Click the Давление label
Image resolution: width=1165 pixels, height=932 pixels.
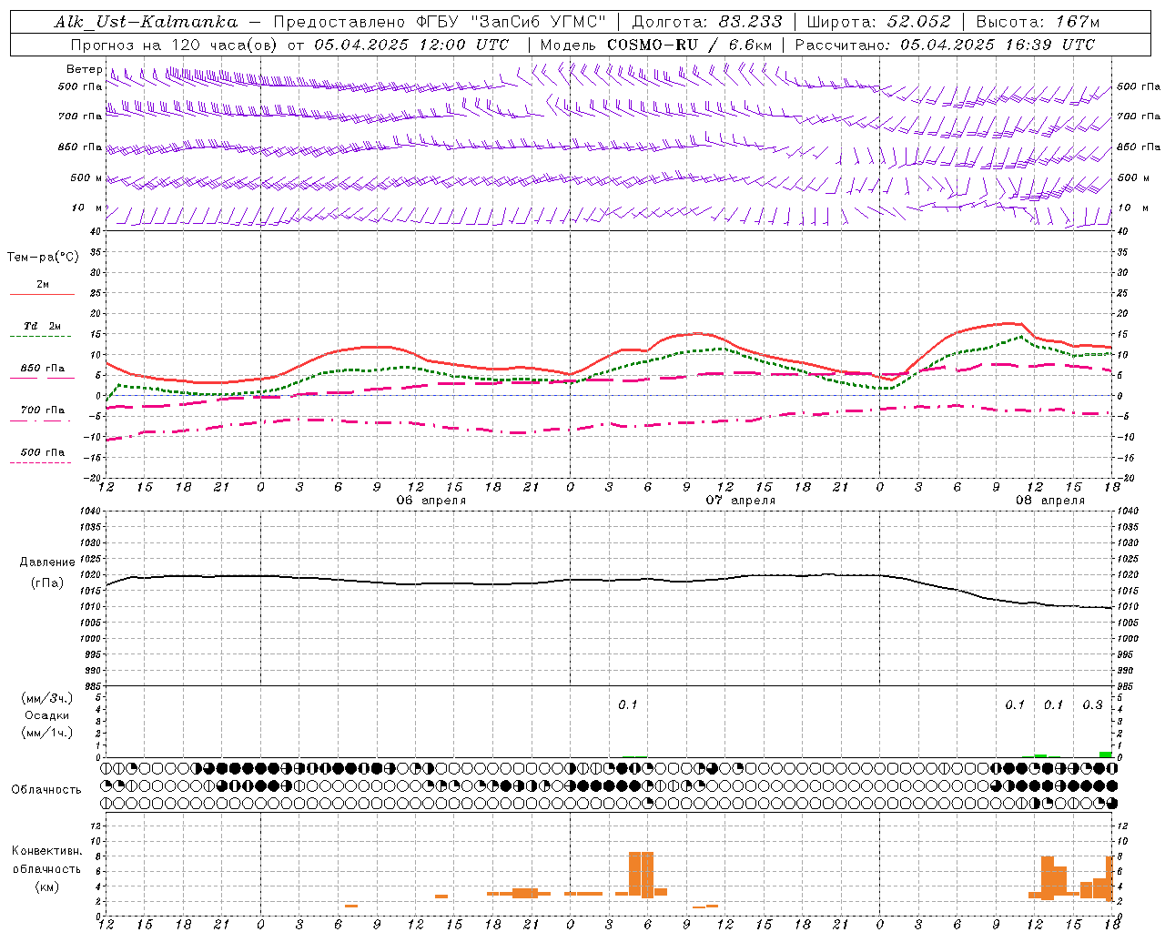point(47,562)
